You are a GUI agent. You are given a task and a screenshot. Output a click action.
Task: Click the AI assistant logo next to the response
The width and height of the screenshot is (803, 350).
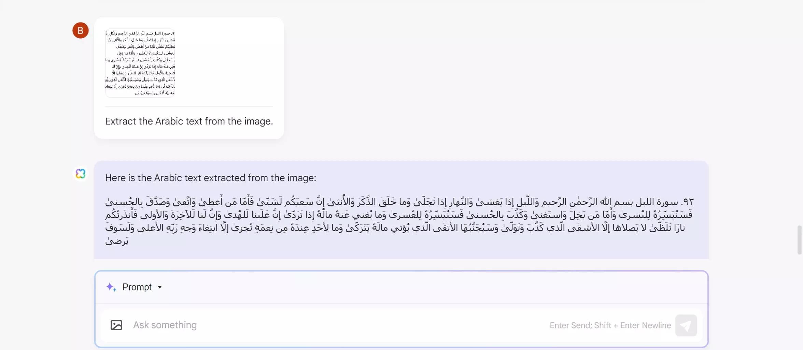pos(81,174)
